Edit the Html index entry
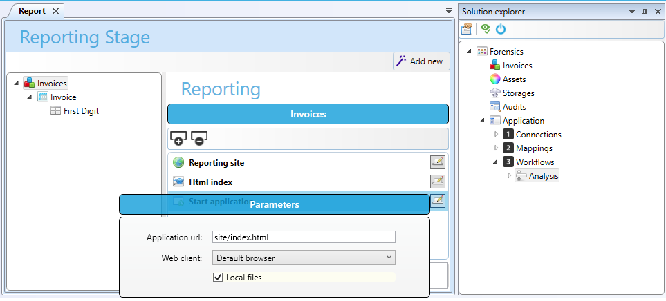 pyautogui.click(x=438, y=182)
